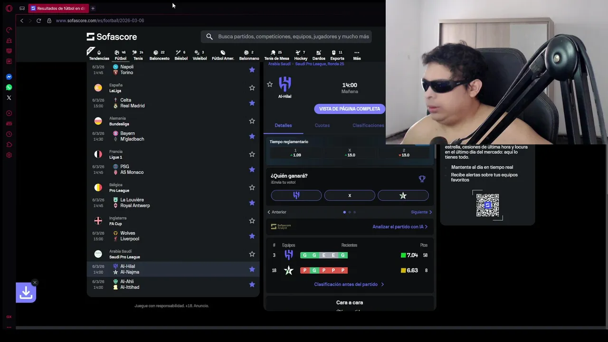608x342 pixels.
Task: Vote for Al-Najma to win
Action: point(403,195)
